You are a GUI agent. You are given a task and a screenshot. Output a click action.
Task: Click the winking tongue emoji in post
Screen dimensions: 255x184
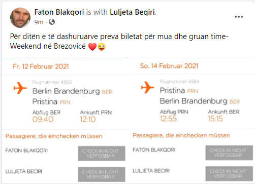[102, 47]
